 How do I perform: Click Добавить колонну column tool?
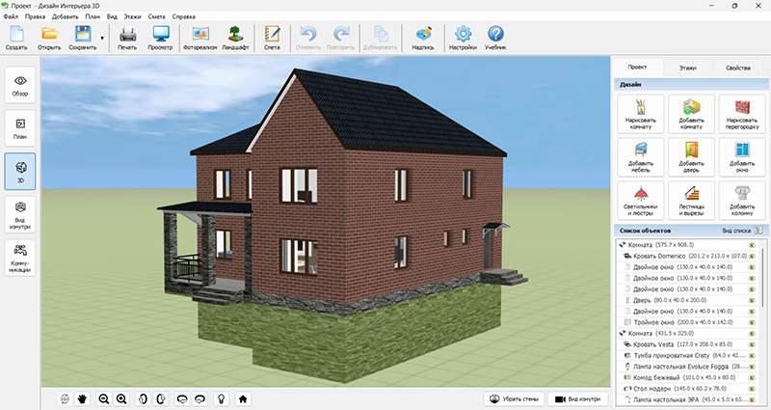click(742, 201)
